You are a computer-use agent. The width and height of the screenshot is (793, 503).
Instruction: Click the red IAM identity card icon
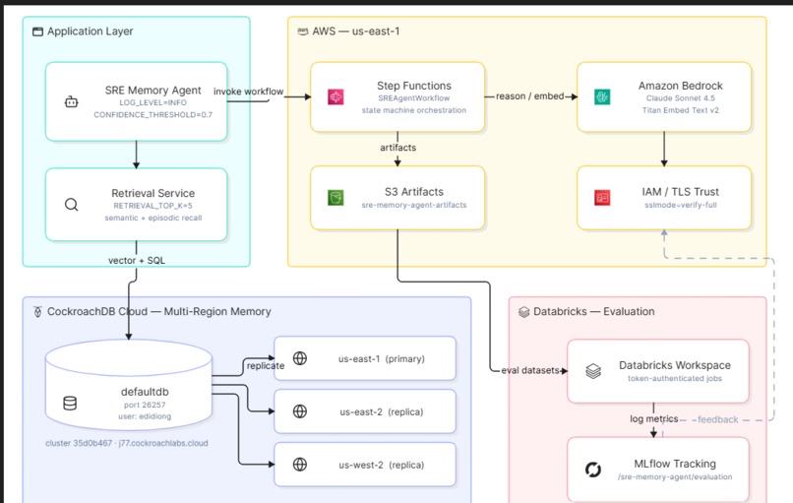point(602,197)
